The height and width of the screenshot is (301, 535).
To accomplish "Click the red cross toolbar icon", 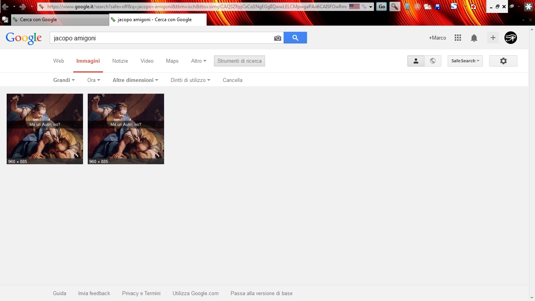I will tap(474, 7).
